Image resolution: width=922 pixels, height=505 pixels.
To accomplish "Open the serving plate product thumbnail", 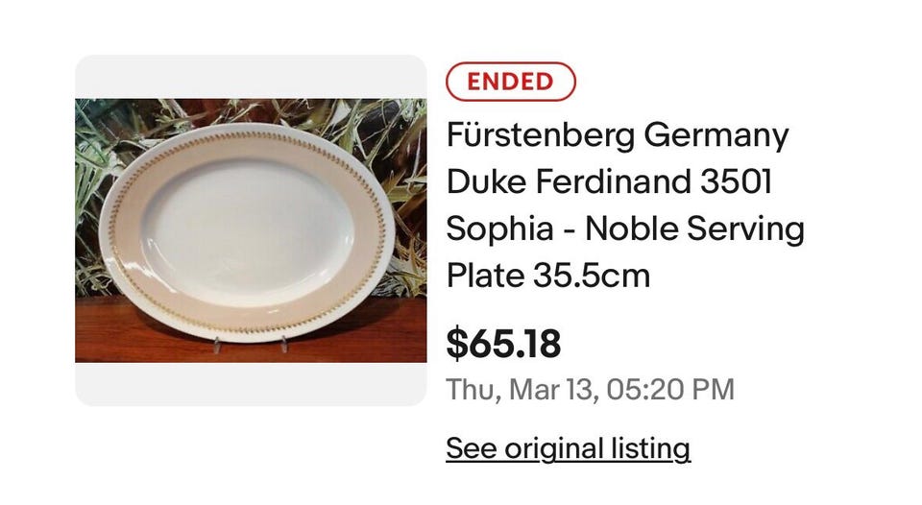I will [251, 230].
